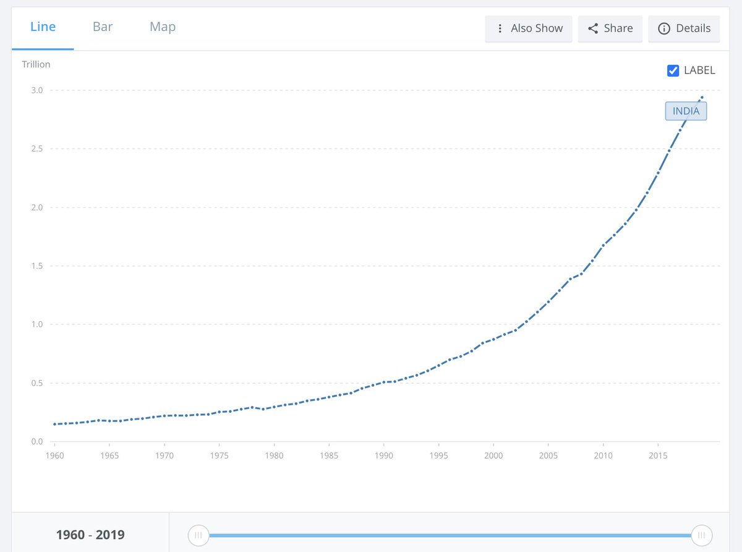Click the 1960 - 2019 date range text
742x552 pixels.
pyautogui.click(x=90, y=534)
